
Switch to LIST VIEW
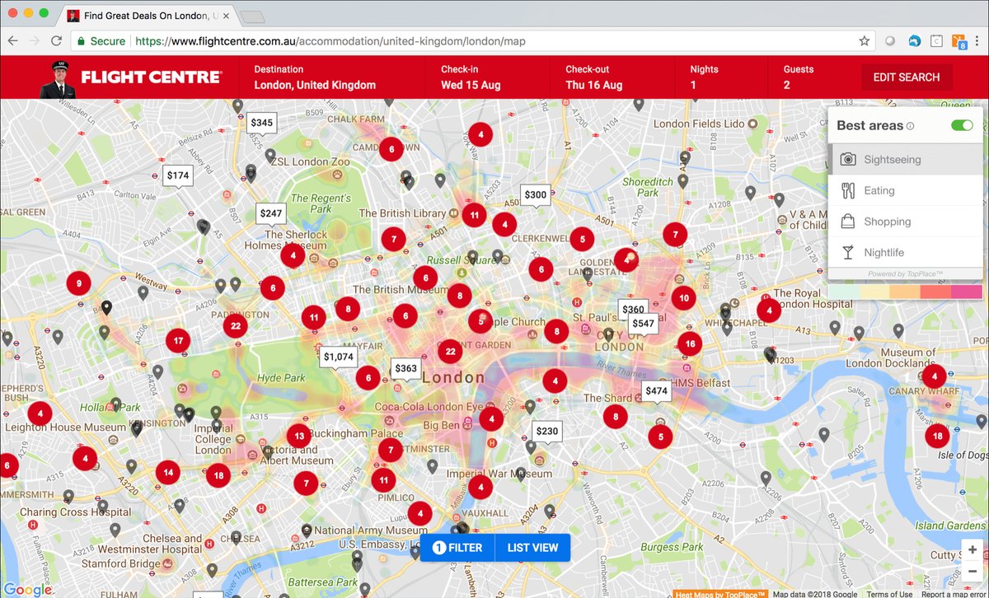coord(532,548)
